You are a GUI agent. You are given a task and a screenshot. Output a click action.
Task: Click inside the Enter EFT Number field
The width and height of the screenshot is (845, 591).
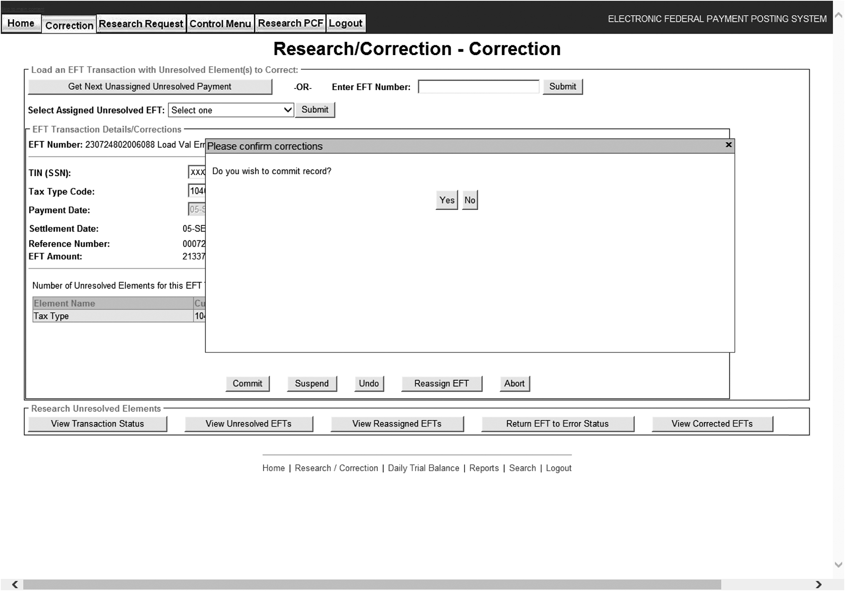point(478,87)
